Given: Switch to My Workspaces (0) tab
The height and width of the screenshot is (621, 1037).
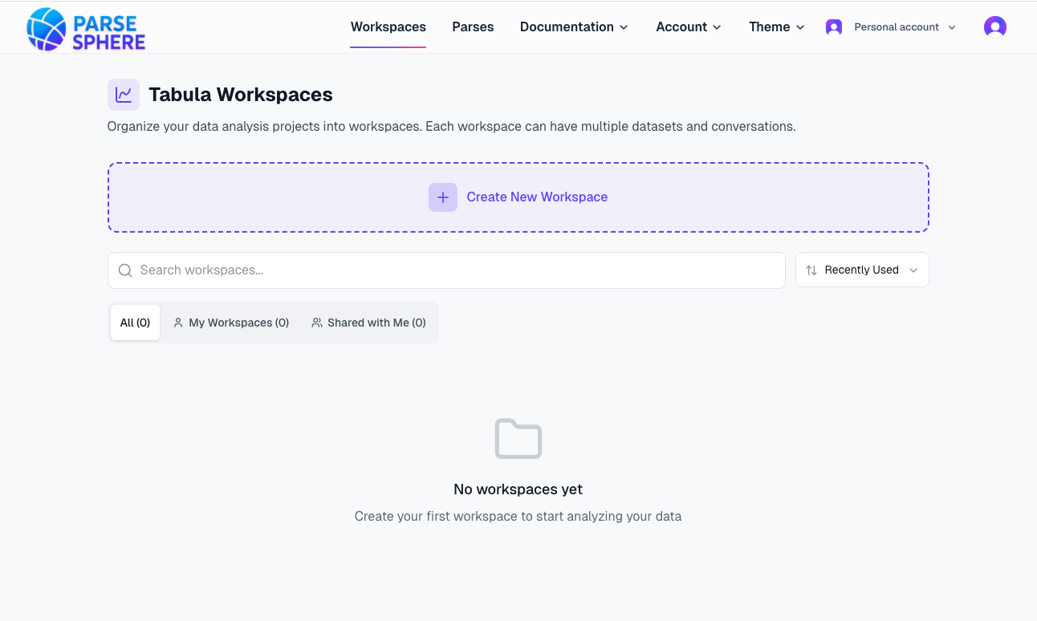Looking at the screenshot, I should (x=231, y=323).
